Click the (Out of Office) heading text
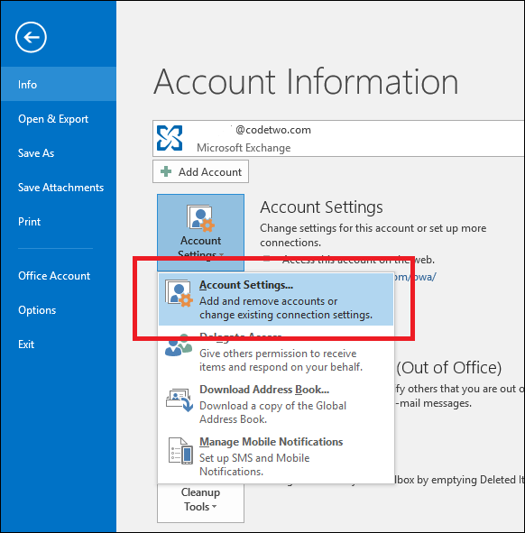This screenshot has height=533, width=525. tap(449, 368)
